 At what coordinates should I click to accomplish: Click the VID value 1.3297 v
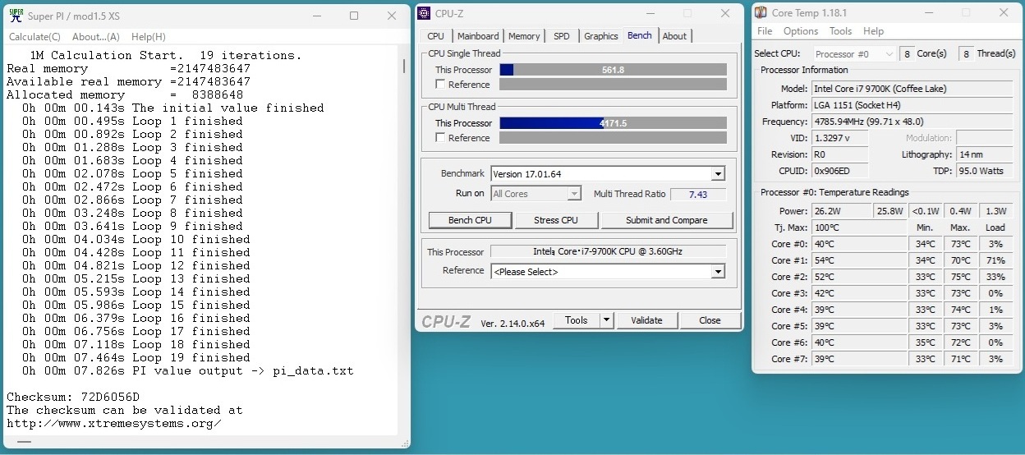(x=839, y=138)
